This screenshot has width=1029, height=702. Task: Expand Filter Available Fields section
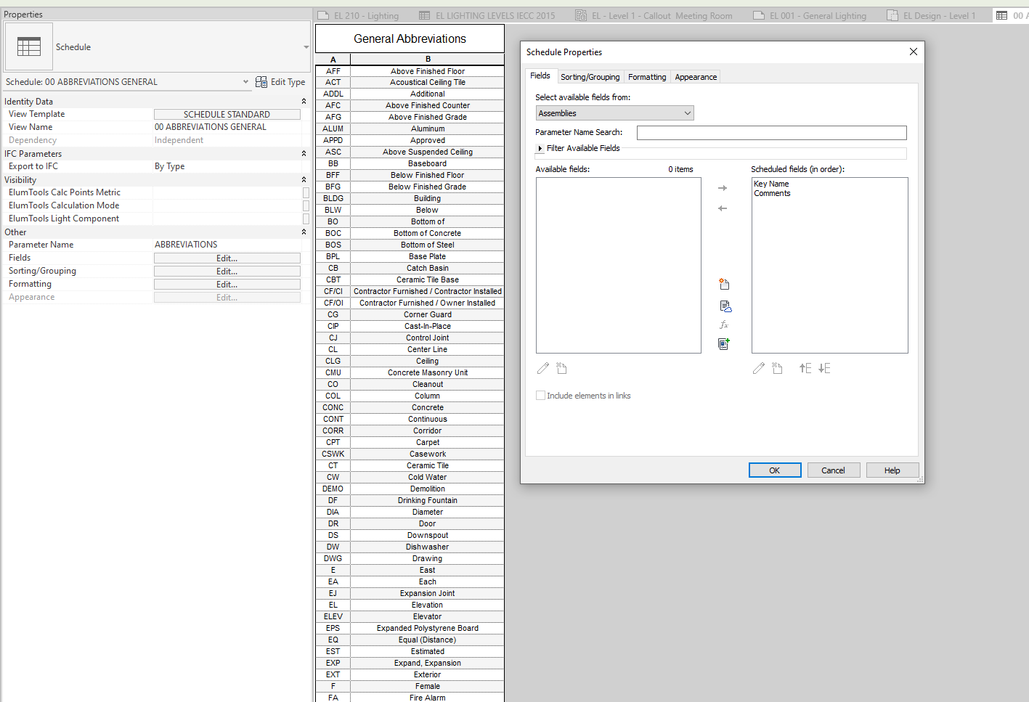(x=540, y=148)
